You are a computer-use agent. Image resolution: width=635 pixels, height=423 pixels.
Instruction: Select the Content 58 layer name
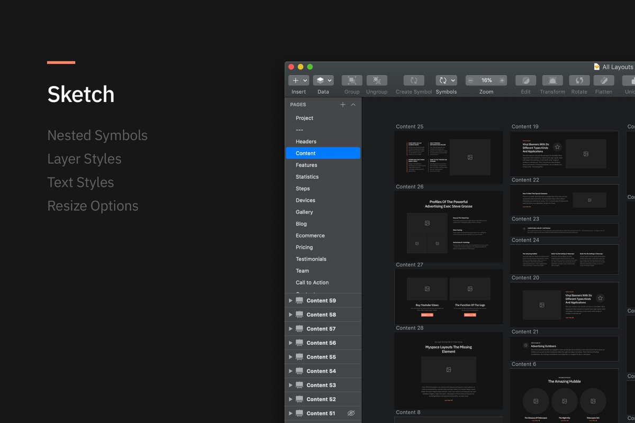coord(321,315)
